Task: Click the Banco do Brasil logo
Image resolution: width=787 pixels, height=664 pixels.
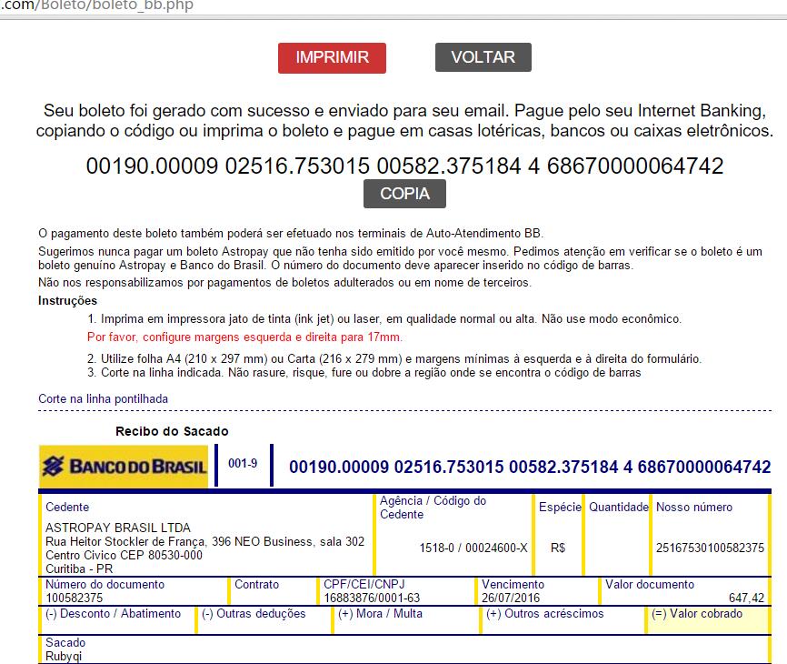Action: pyautogui.click(x=124, y=466)
